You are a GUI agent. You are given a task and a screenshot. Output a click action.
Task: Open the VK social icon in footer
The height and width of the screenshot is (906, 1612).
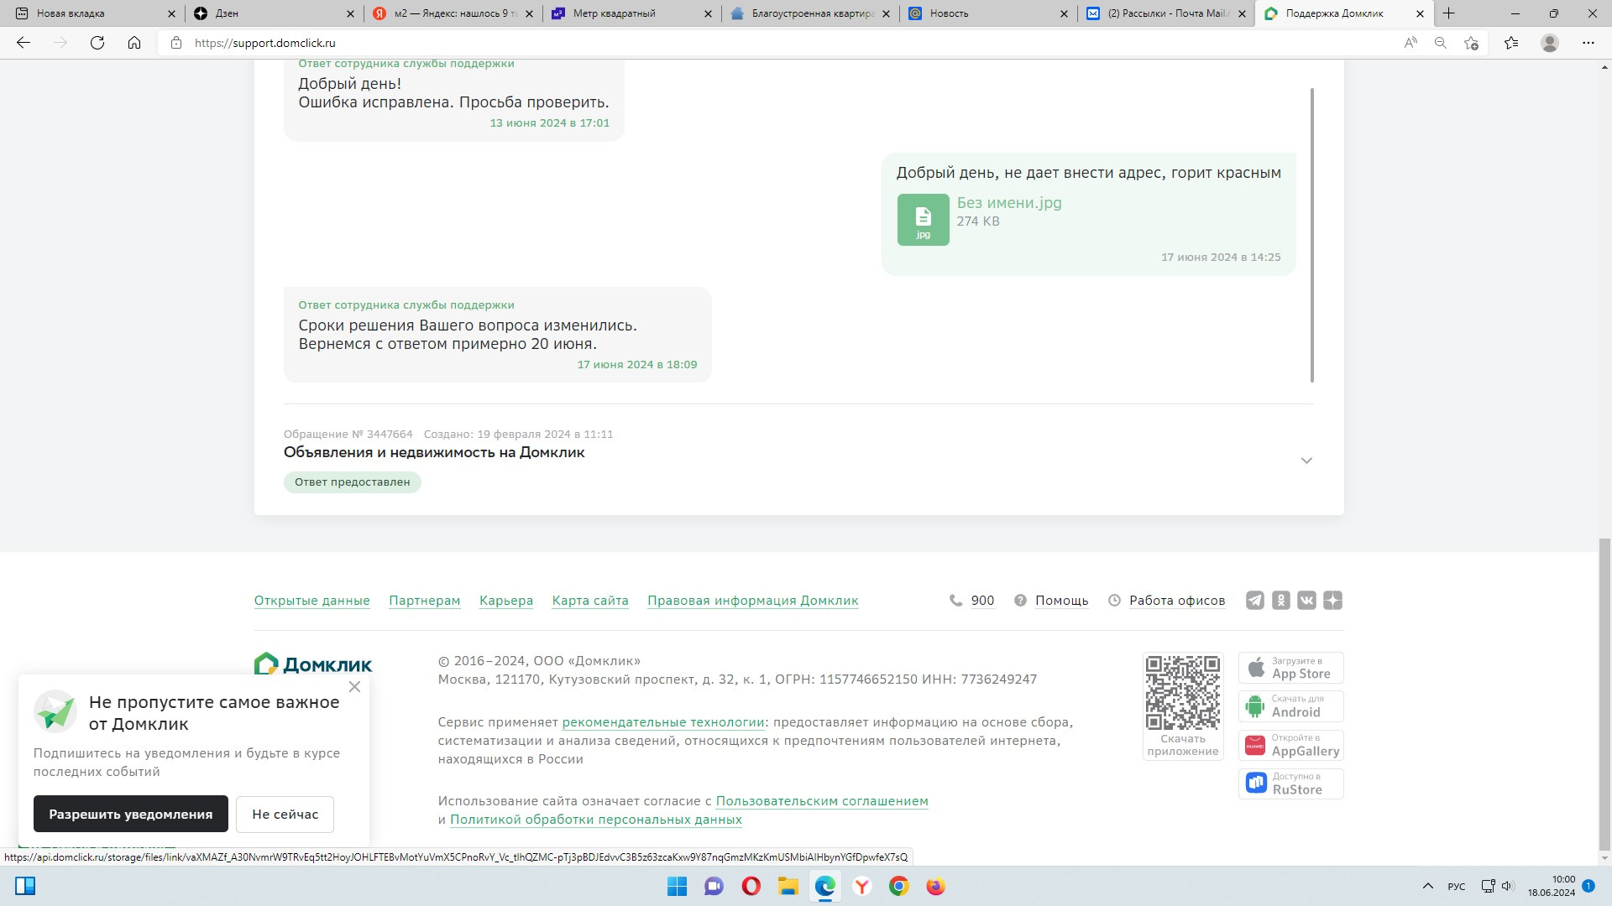coord(1306,601)
